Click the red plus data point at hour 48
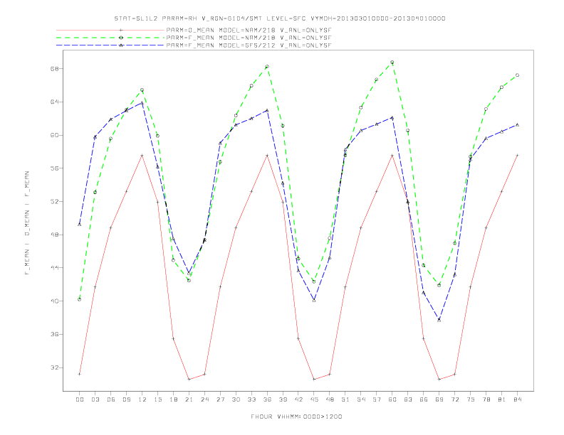 (330, 375)
